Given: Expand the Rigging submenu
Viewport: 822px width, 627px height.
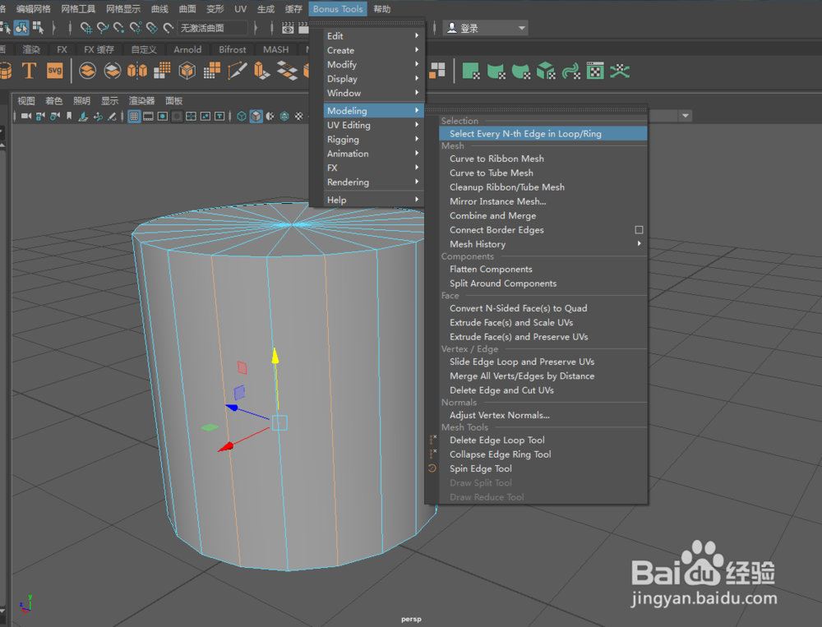Looking at the screenshot, I should click(x=372, y=139).
